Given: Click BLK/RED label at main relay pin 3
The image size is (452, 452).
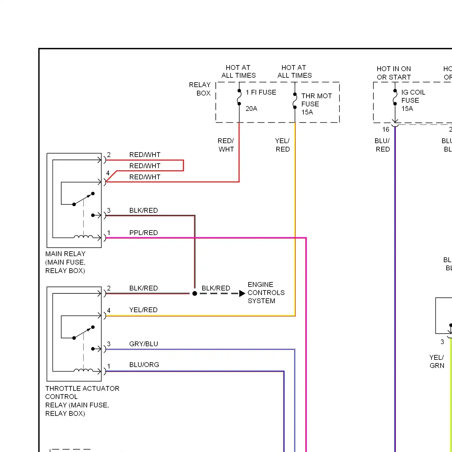Looking at the screenshot, I should 143,210.
